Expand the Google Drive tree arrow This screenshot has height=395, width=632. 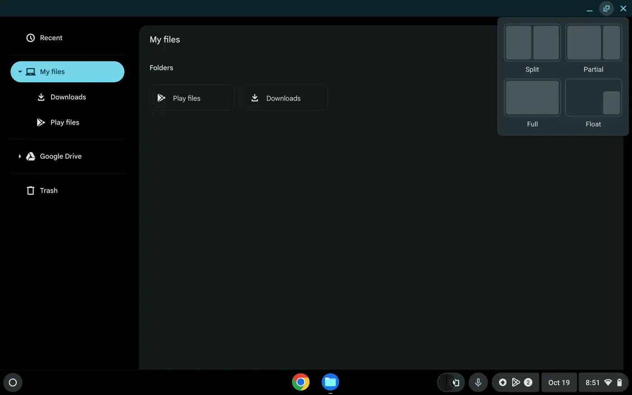[20, 156]
